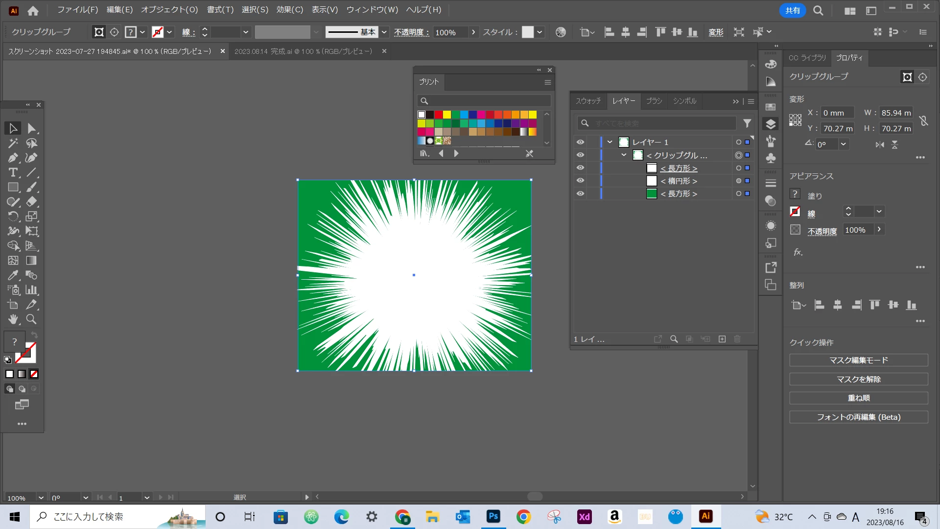The image size is (940, 529).
Task: Switch to the スウォッチ tab
Action: [x=588, y=101]
